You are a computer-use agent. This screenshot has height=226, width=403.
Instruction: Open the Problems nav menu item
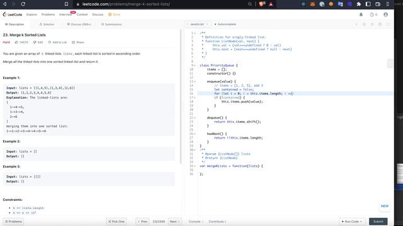[x=48, y=14]
